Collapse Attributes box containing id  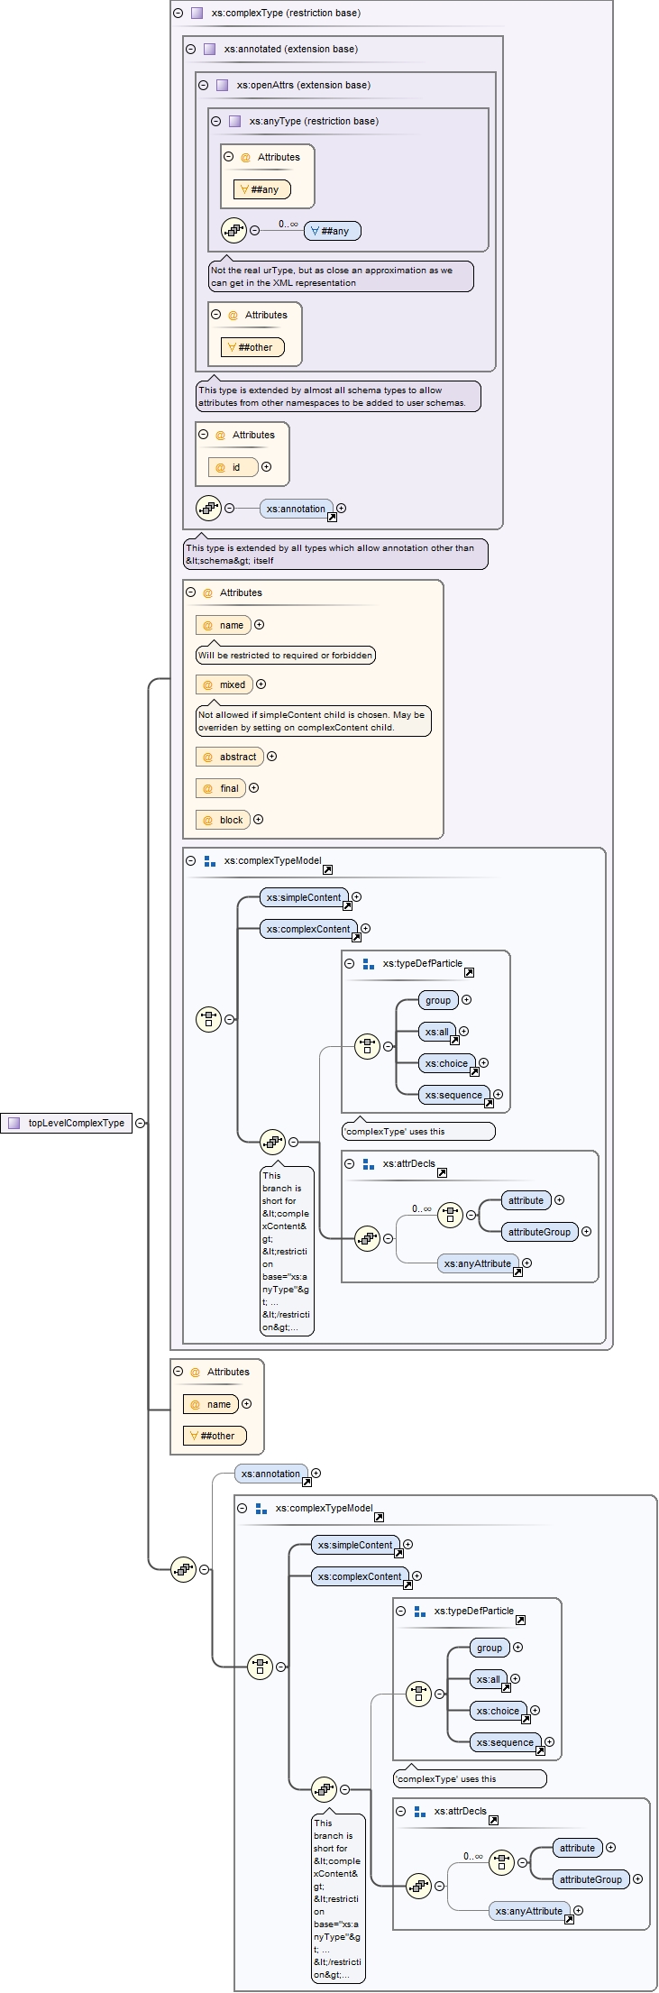click(x=203, y=435)
